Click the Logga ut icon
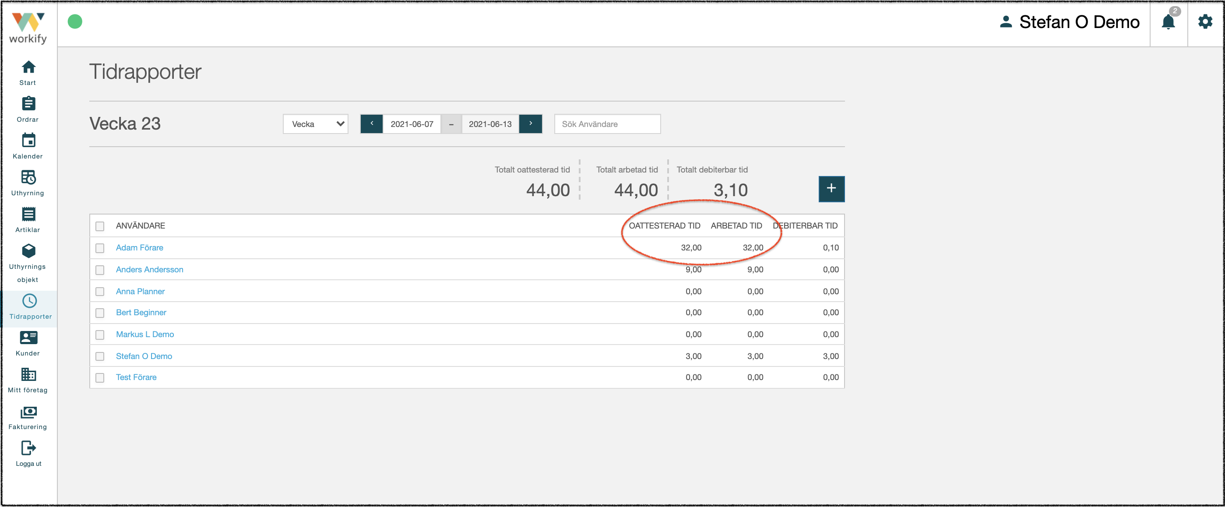1225x507 pixels. pos(28,448)
